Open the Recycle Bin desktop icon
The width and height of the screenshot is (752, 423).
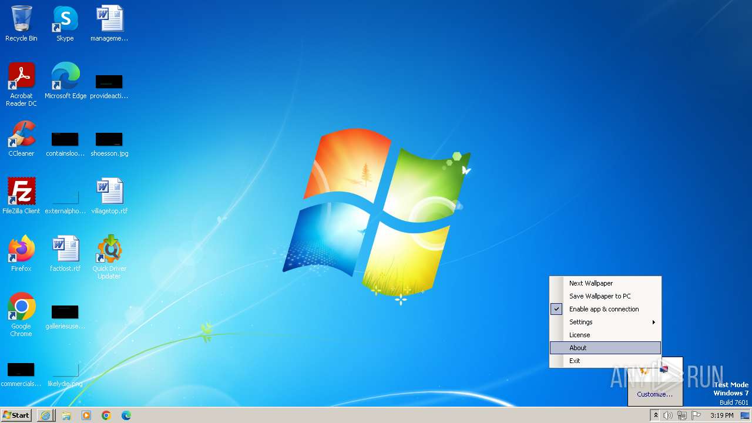click(21, 23)
